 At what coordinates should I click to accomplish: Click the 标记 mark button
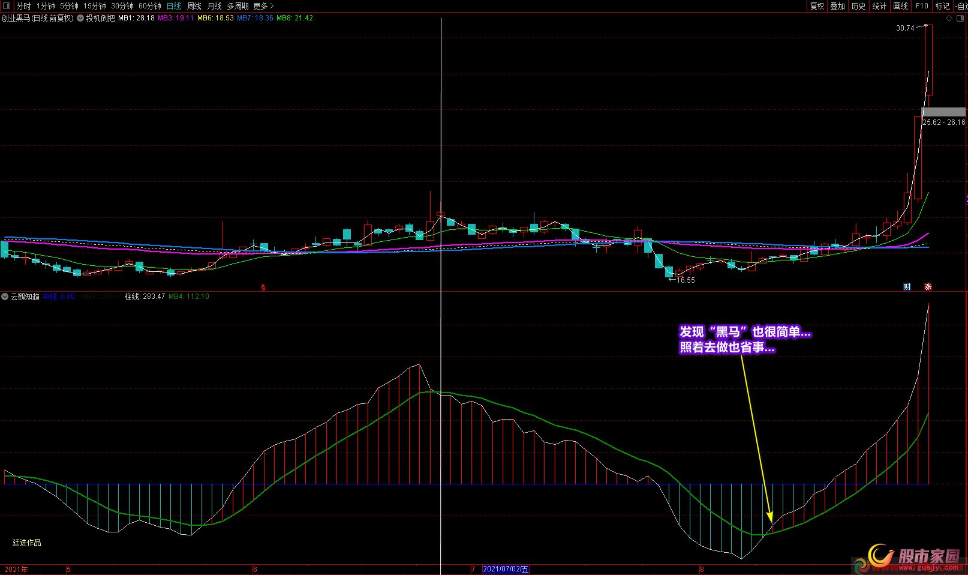[x=942, y=6]
